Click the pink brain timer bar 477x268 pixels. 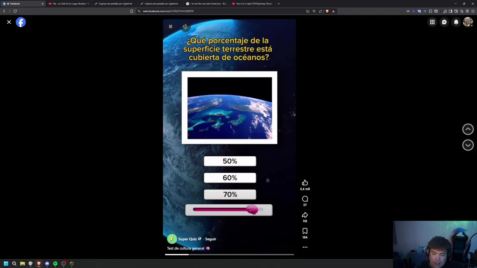229,210
